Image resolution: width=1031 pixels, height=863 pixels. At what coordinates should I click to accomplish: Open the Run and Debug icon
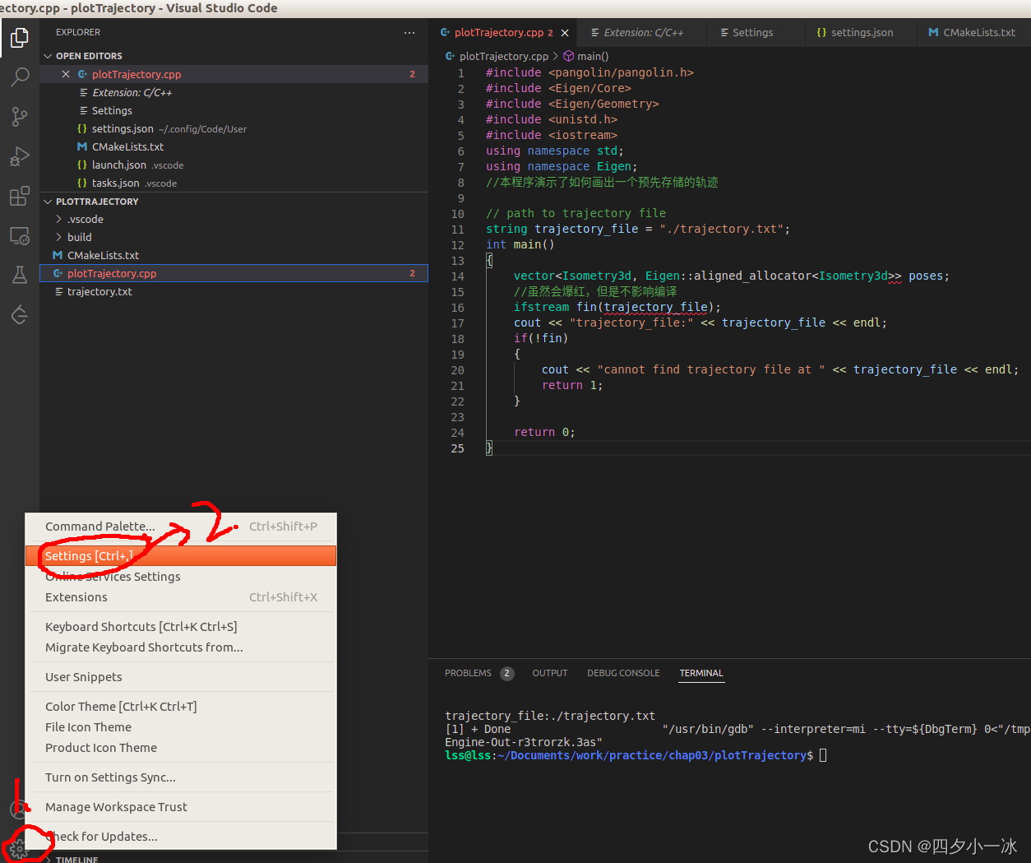pyautogui.click(x=19, y=156)
